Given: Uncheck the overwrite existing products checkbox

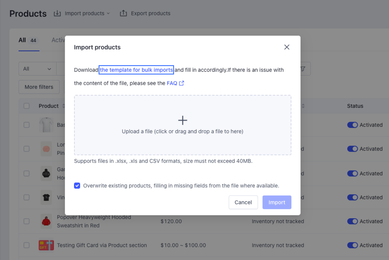Looking at the screenshot, I should pos(77,186).
